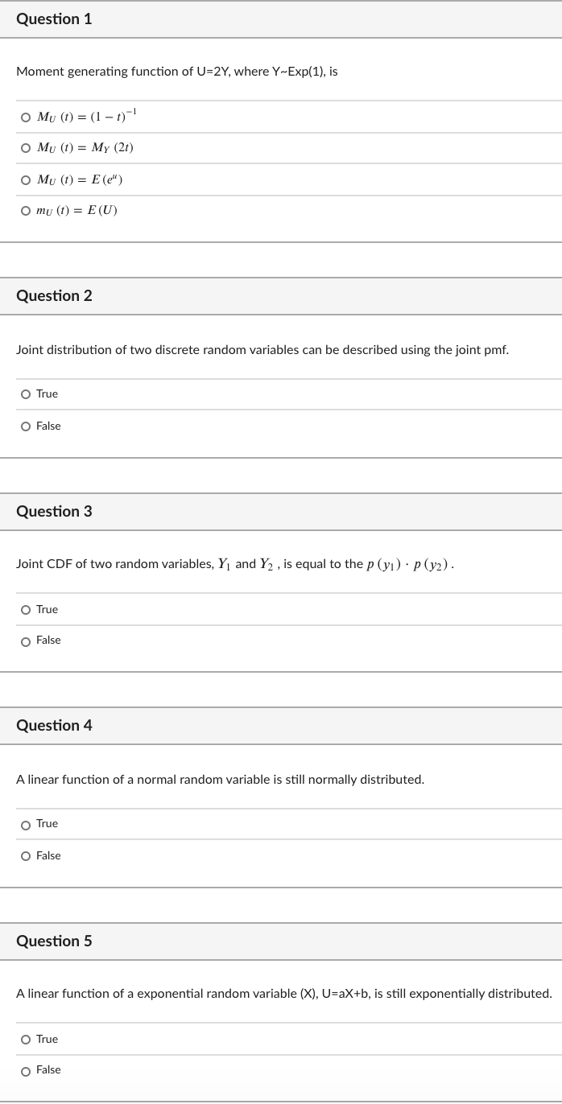Select MU(t) = MY(2t) option

[x=25, y=148]
